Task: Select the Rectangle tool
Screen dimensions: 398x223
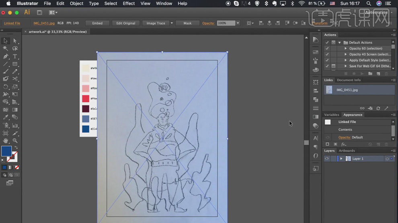Action: 15,64
